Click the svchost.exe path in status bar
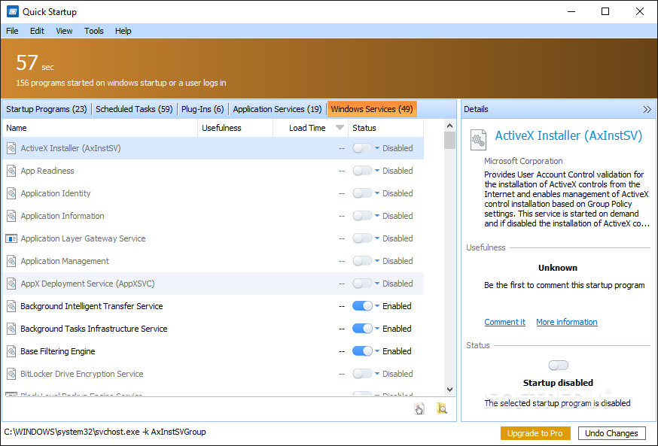Viewport: 658px width, 446px height. click(105, 432)
